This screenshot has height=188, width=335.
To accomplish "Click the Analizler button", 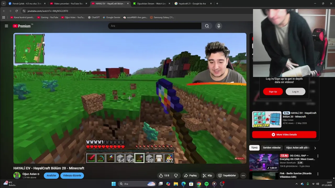I will click(x=51, y=175).
